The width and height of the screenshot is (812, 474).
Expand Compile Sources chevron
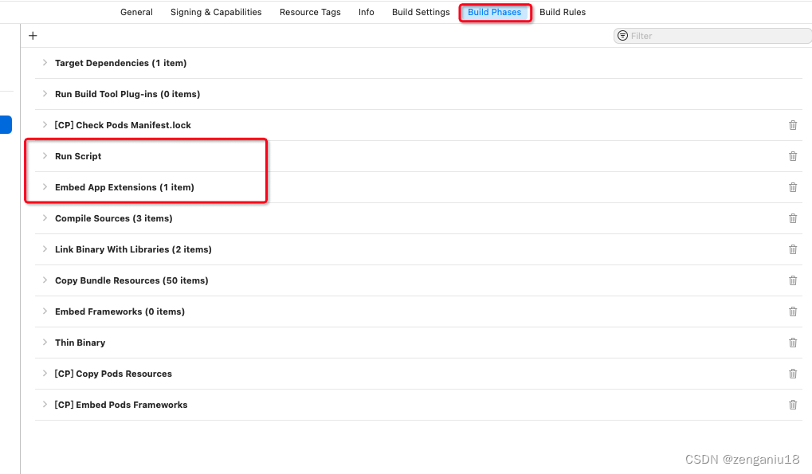[45, 217]
